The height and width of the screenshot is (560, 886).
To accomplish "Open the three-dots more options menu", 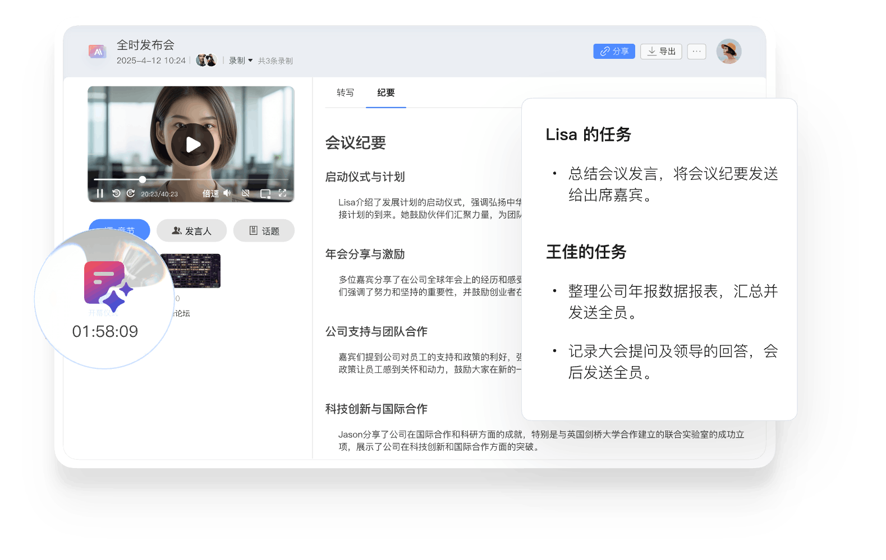I will click(696, 52).
